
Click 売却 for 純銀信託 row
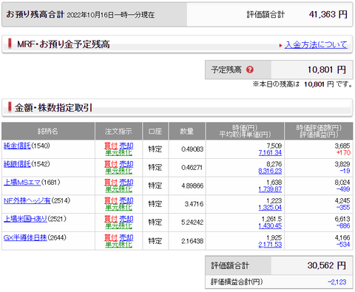coord(126,164)
